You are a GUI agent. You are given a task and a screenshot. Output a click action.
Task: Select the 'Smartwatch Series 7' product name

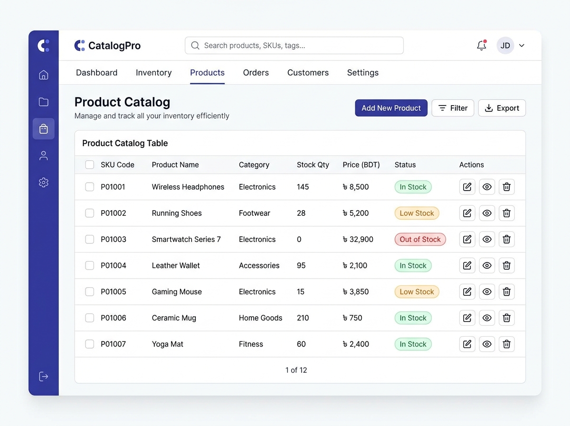(x=186, y=239)
